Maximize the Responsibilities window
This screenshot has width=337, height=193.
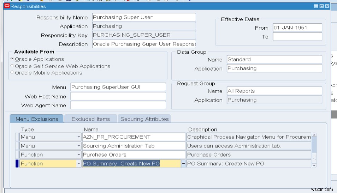(x=321, y=6)
